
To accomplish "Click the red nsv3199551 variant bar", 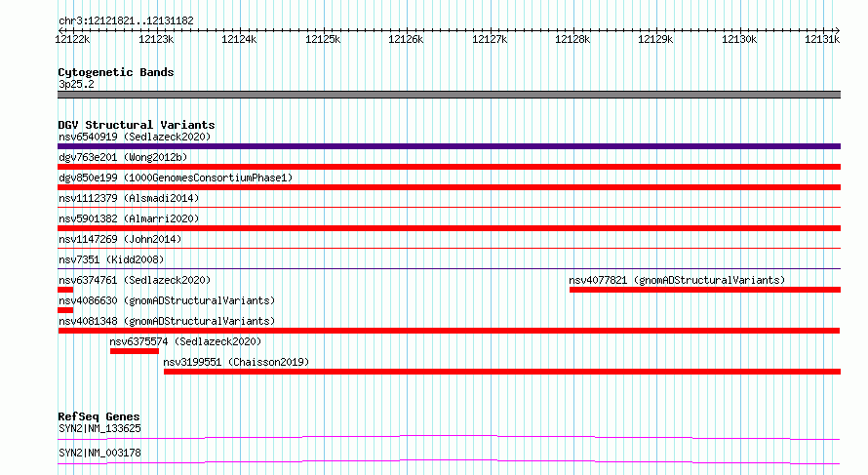I will coord(502,372).
